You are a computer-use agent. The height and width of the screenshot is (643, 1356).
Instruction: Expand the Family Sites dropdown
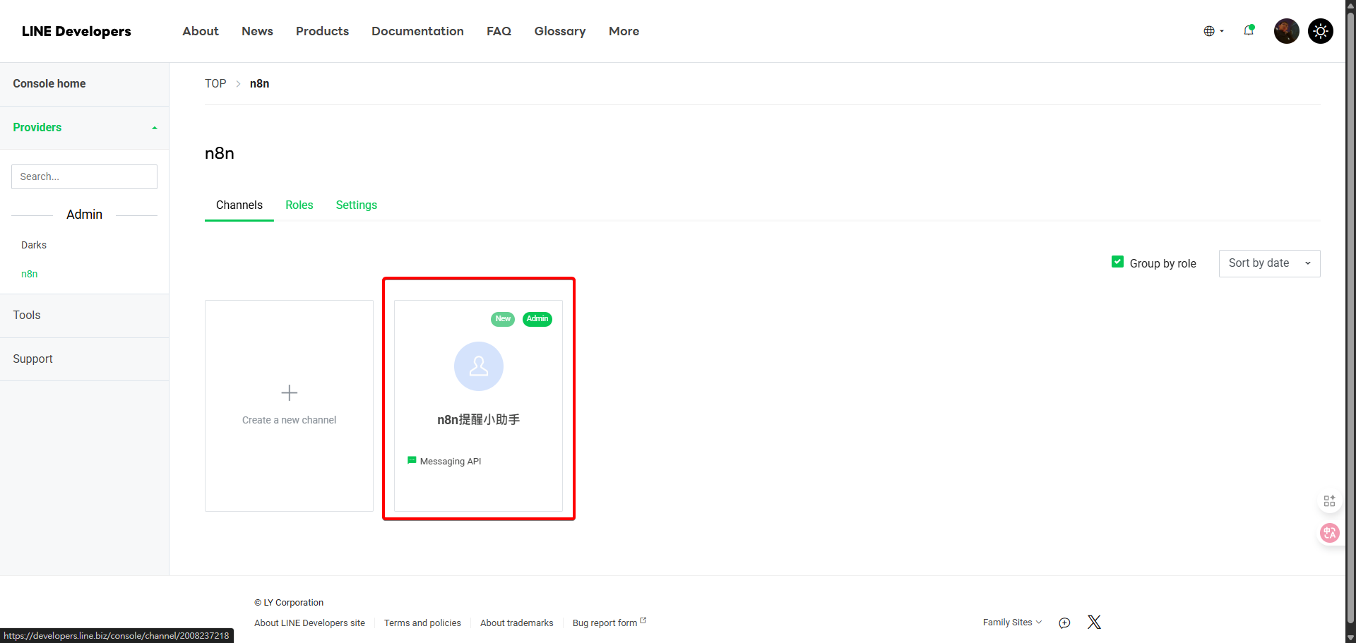[1011, 623]
